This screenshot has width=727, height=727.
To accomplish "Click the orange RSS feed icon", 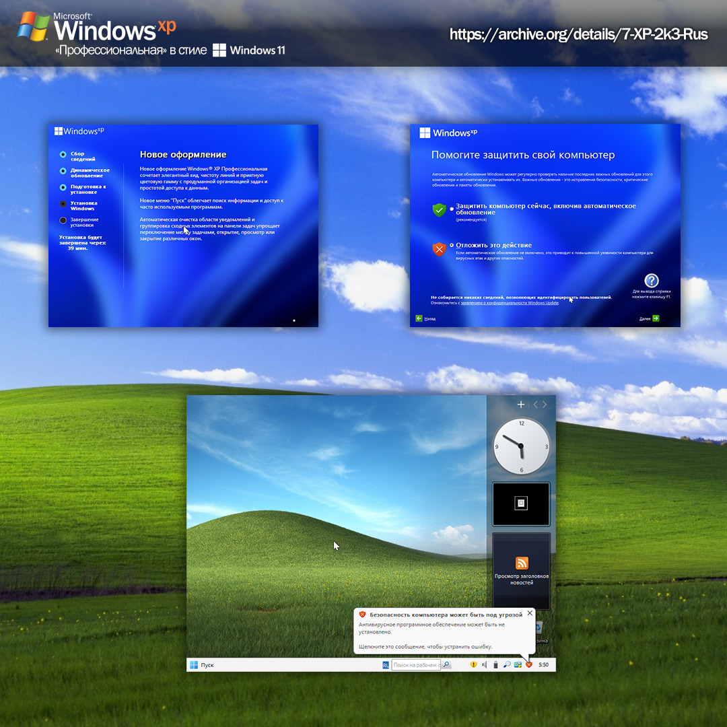I will click(x=522, y=563).
